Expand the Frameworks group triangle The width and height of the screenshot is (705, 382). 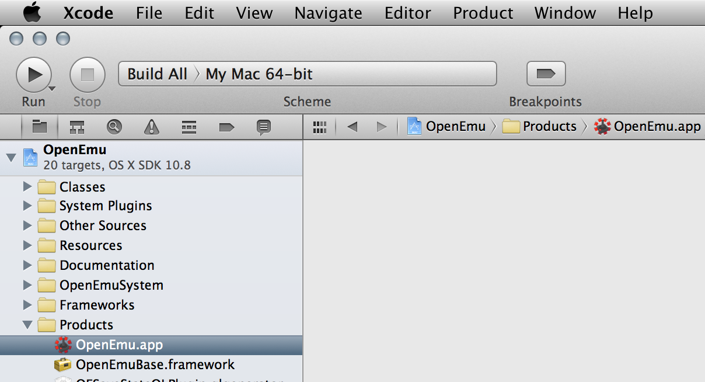point(27,305)
